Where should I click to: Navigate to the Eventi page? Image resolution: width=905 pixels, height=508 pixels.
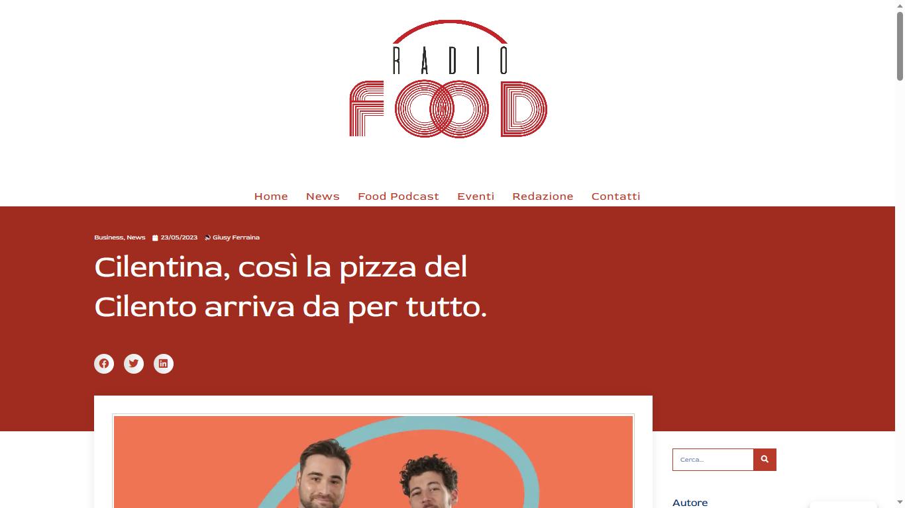click(x=476, y=196)
